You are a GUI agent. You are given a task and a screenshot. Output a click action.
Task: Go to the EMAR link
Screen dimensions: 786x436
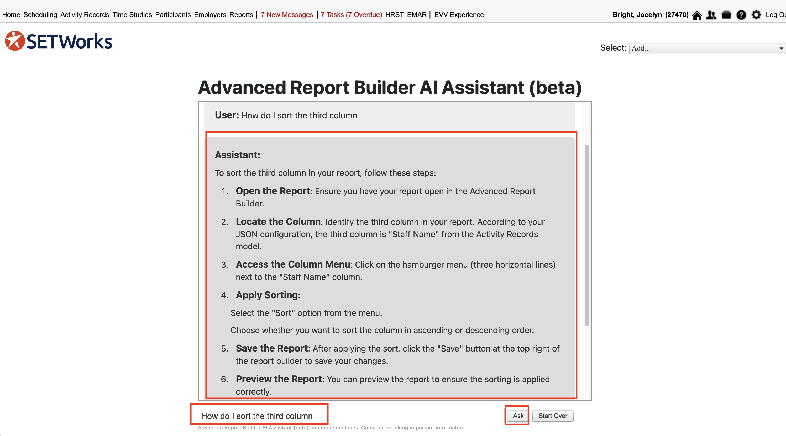click(417, 15)
